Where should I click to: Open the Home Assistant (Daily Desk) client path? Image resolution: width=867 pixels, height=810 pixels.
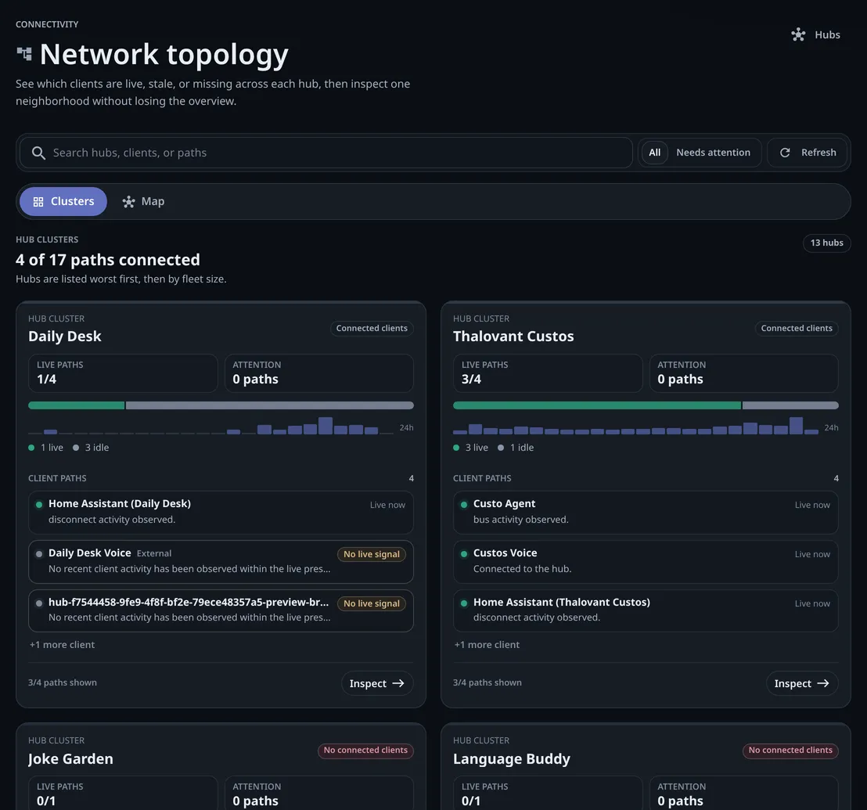[221, 512]
